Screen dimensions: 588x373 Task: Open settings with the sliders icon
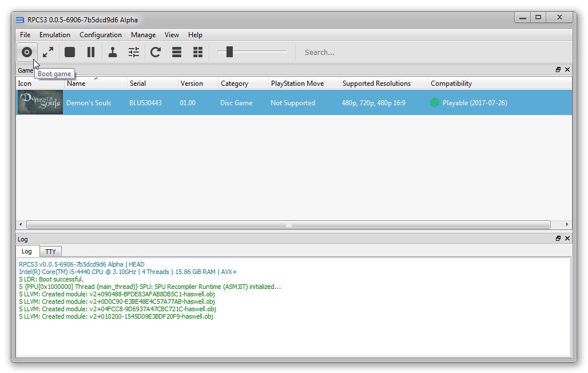[134, 52]
